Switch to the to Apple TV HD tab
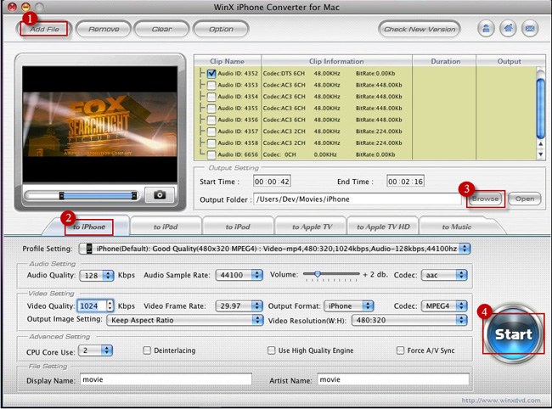The image size is (552, 409). (x=383, y=227)
